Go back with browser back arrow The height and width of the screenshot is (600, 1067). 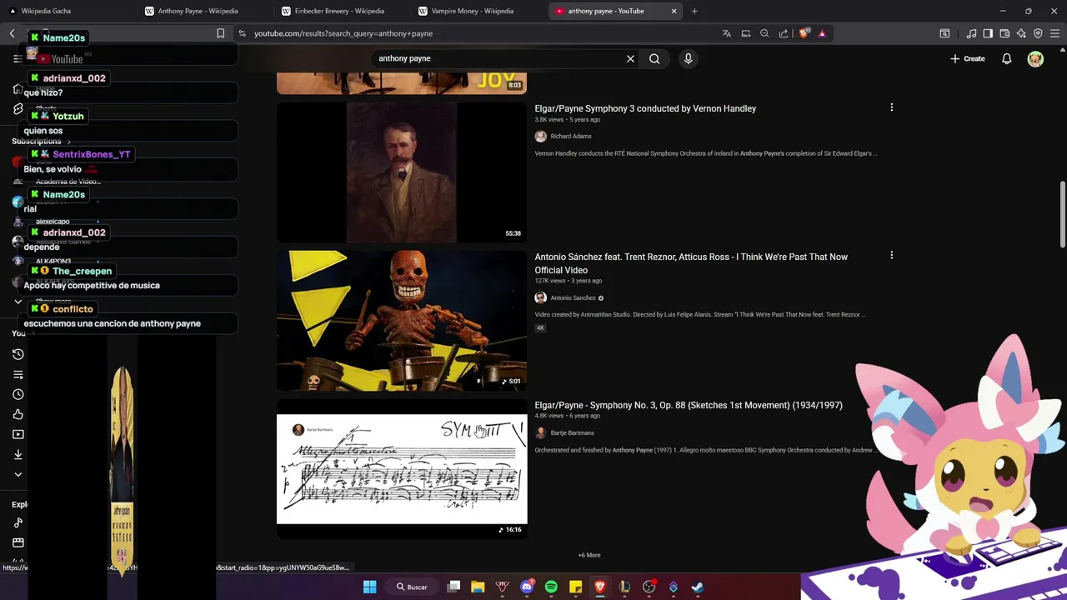click(13, 33)
